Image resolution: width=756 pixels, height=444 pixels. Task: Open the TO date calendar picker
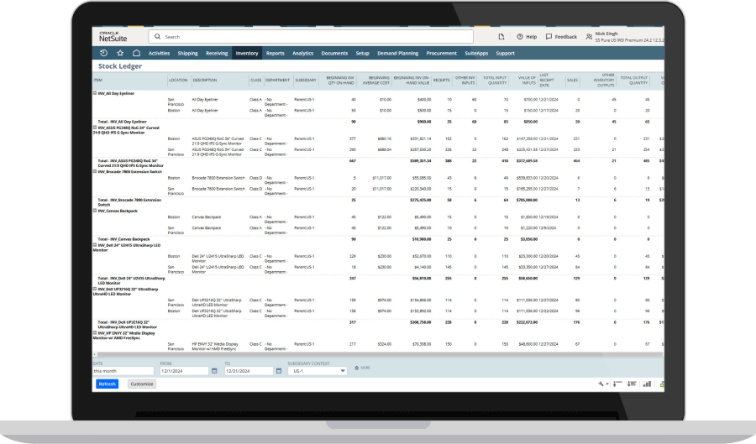[x=279, y=371]
